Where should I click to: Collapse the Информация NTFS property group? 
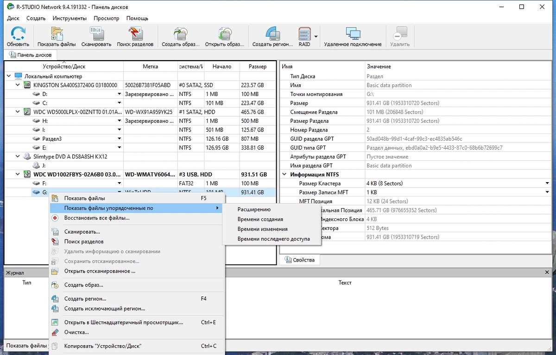(x=284, y=175)
